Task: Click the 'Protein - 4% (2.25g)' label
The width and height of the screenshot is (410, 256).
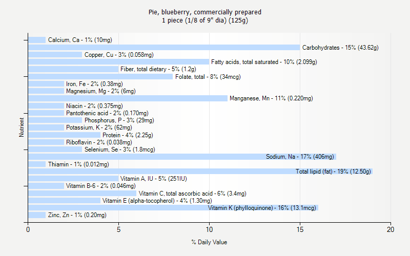Action: point(128,135)
